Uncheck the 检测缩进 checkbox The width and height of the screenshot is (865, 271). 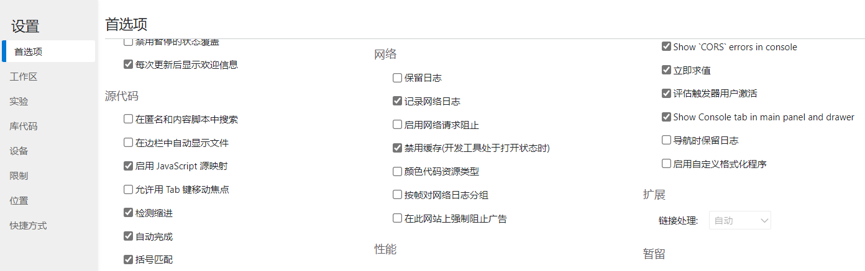tap(129, 213)
